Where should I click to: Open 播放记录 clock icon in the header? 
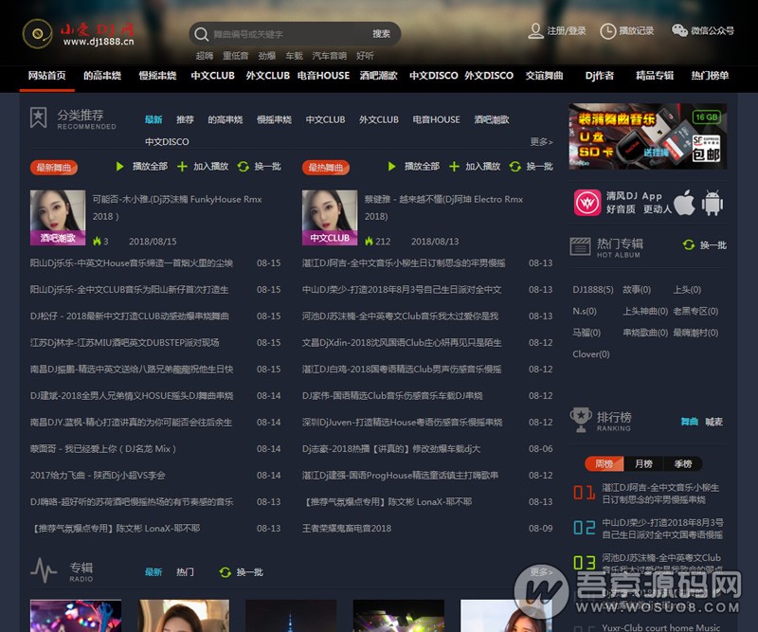pyautogui.click(x=607, y=30)
